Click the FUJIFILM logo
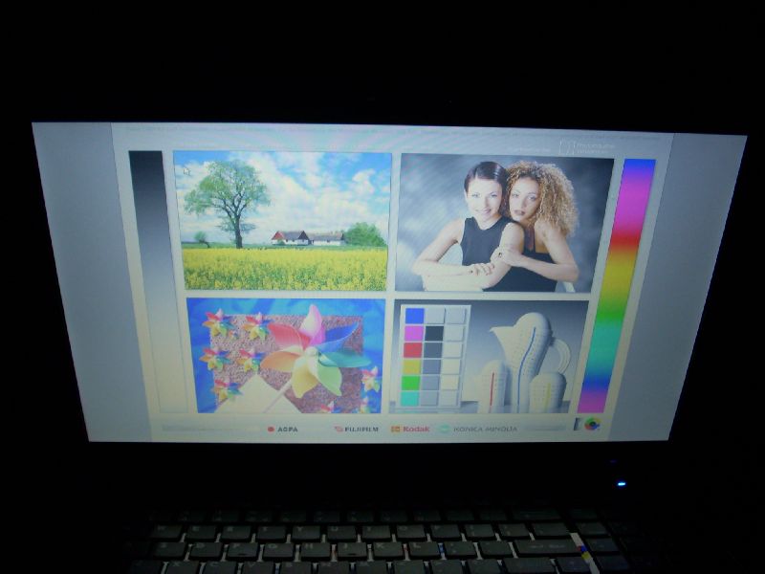 click(356, 429)
